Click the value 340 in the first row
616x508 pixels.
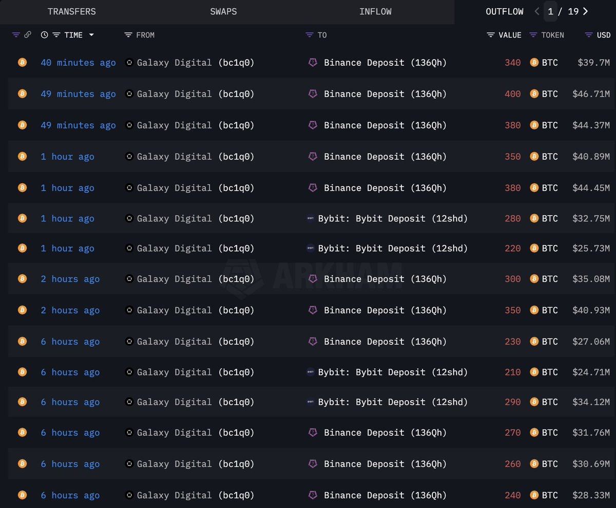pyautogui.click(x=513, y=63)
